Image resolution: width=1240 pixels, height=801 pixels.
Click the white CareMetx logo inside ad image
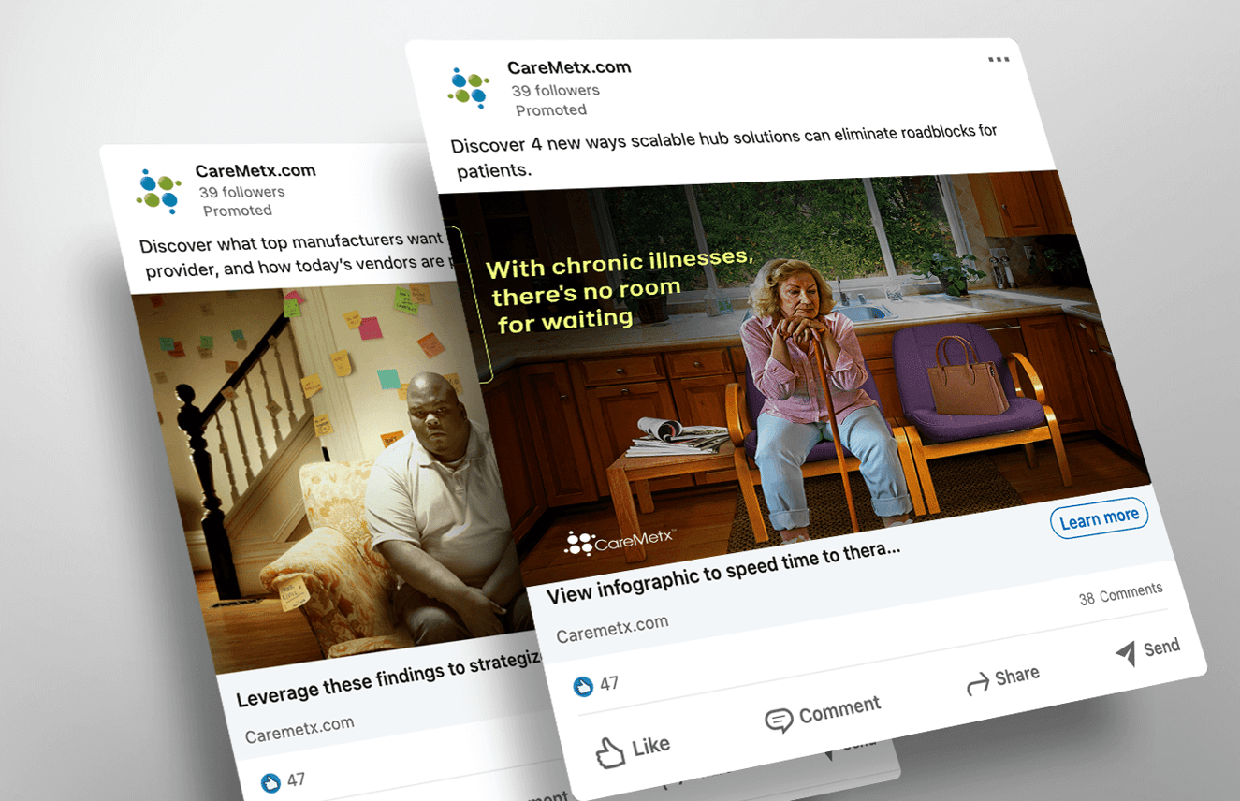(619, 543)
